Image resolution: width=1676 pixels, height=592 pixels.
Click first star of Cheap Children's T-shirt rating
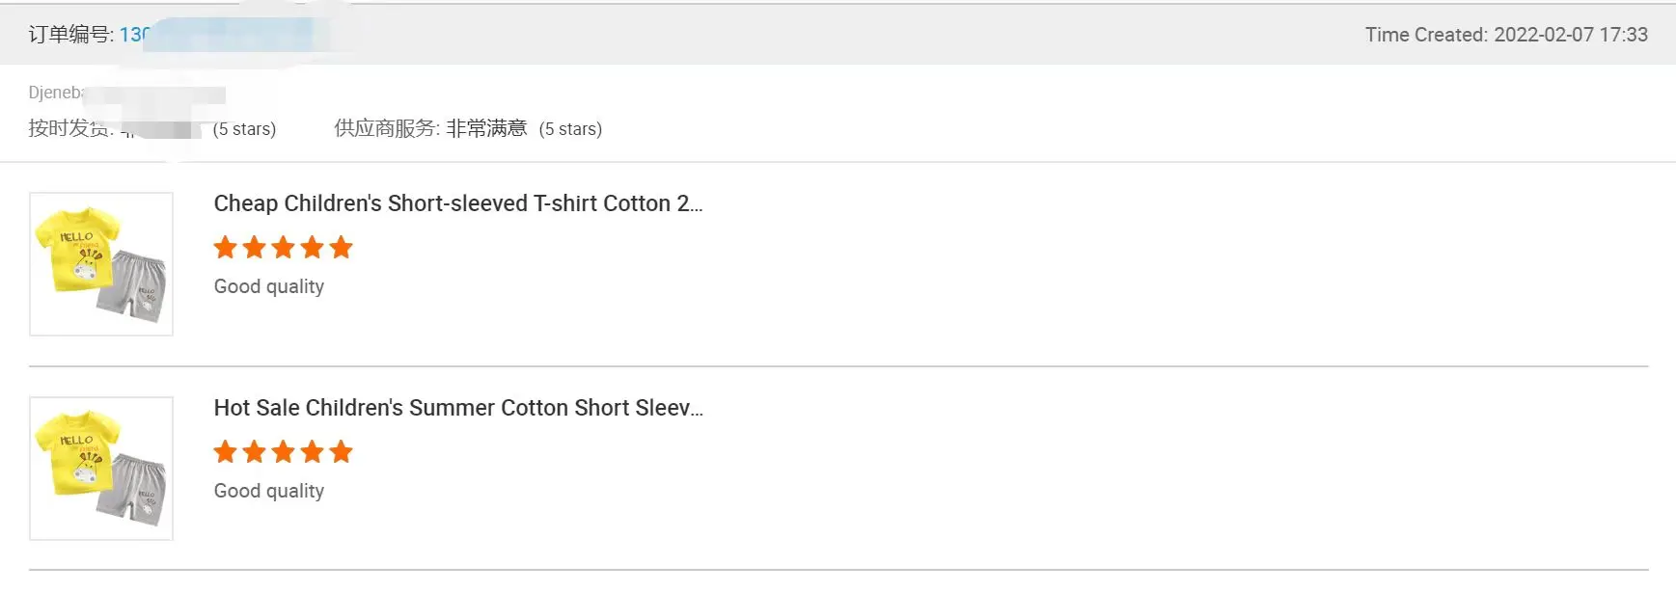[x=226, y=248]
